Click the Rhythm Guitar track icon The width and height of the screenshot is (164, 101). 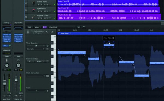click(x=33, y=17)
